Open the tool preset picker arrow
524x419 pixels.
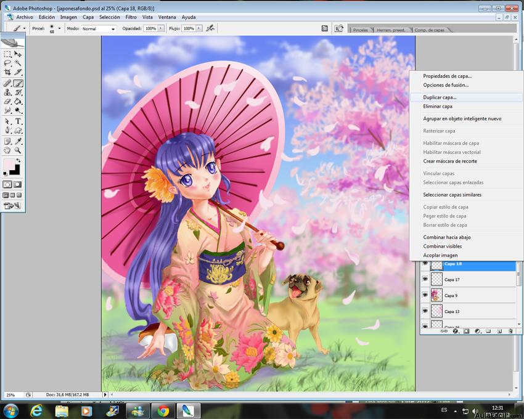point(24,29)
